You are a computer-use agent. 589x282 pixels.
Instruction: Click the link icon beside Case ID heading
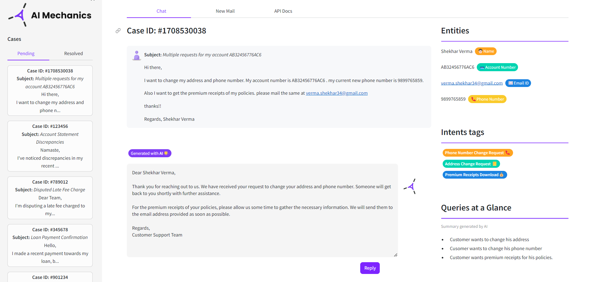118,31
